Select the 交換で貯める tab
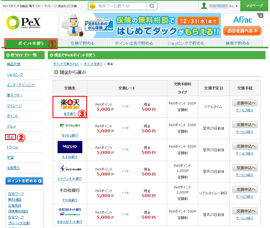The height and width of the screenshot is (228, 270). 83,43
